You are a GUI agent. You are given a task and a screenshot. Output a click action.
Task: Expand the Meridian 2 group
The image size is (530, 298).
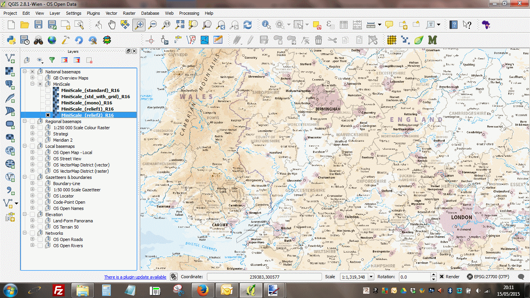(x=33, y=140)
